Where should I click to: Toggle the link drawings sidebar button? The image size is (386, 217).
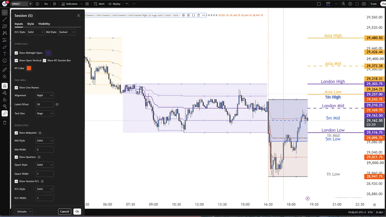point(5,113)
